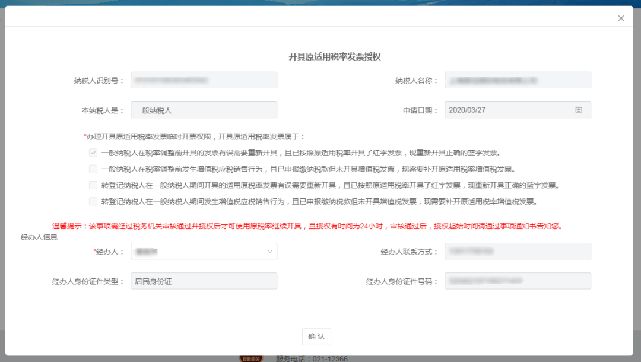The height and width of the screenshot is (362, 641).
Task: Focus the 经办人身份证件号码 input field
Action: 518,281
